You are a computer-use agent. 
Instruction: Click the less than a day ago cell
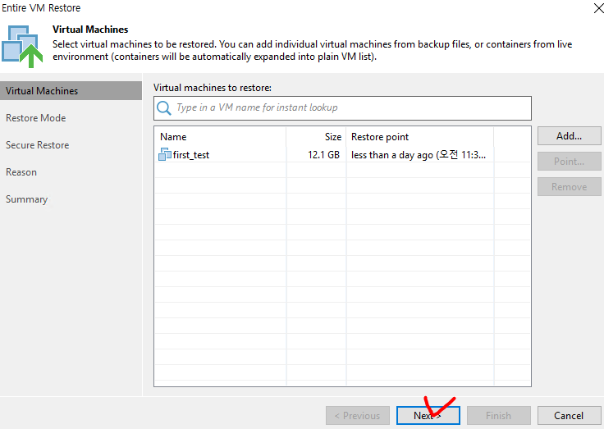[x=419, y=155]
